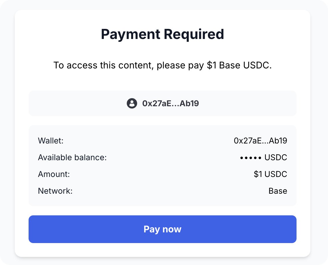The width and height of the screenshot is (328, 265).
Task: Toggle balance visibility in the details panel
Action: click(250, 157)
